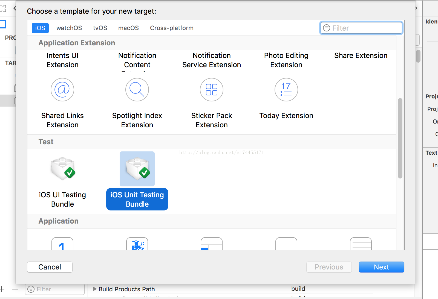Click the remove target minus button
438x299 pixels.
[15, 289]
